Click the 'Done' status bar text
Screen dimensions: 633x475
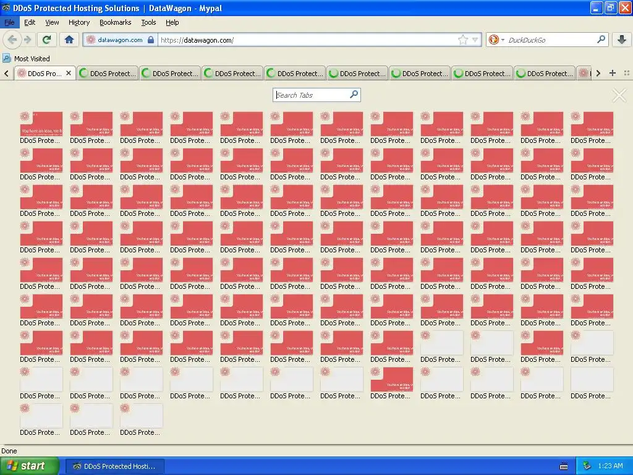click(x=9, y=451)
